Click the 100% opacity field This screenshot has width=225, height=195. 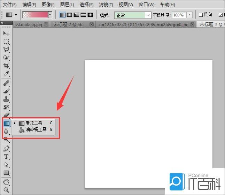click(179, 15)
